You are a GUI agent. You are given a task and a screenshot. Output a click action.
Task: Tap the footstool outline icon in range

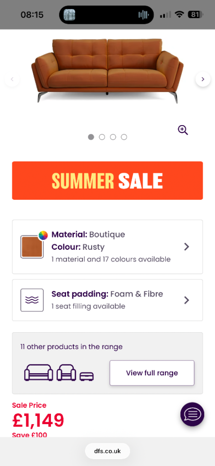(x=87, y=376)
